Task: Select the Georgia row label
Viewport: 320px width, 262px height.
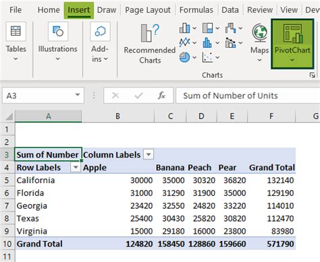Action: (x=48, y=205)
